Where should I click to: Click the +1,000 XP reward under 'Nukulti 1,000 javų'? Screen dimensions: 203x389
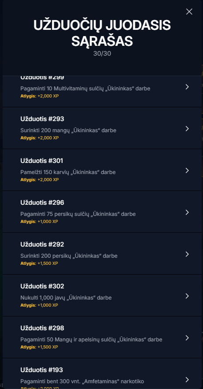point(48,305)
